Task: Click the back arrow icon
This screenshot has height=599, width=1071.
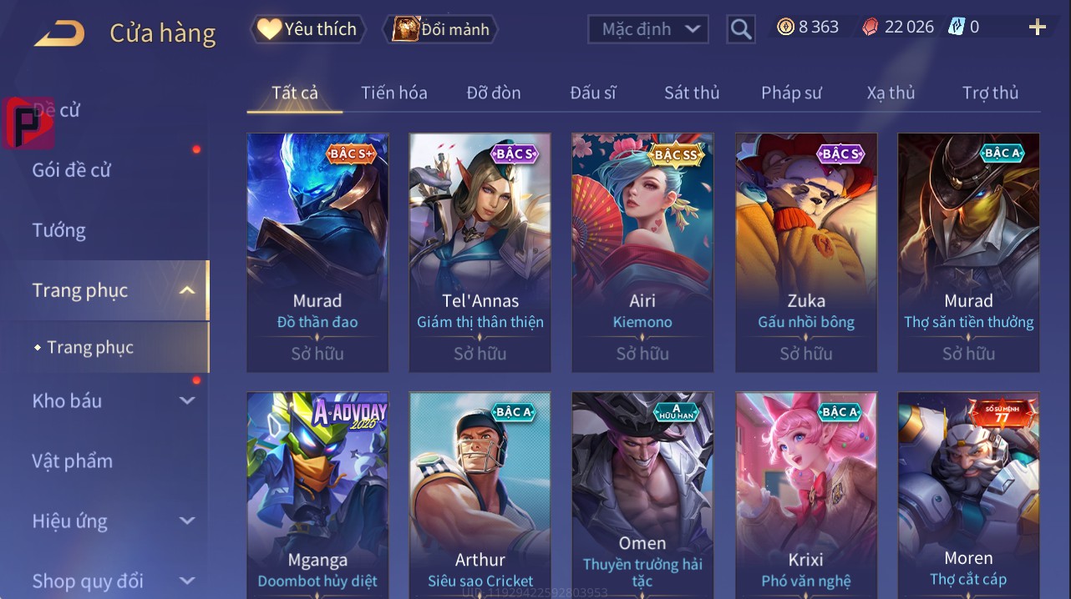Action: [59, 33]
